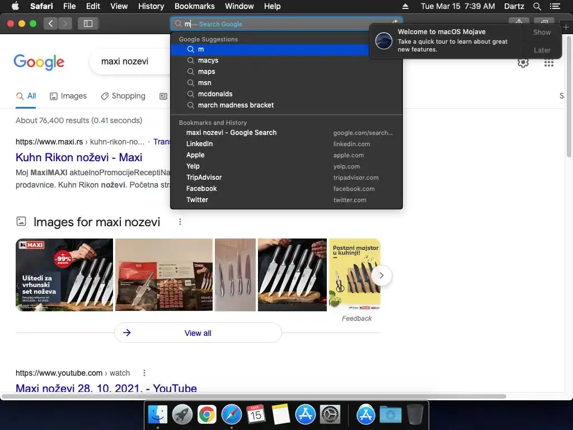The width and height of the screenshot is (573, 430).
Task: Click the Dartz user name in menu bar
Action: (x=514, y=6)
